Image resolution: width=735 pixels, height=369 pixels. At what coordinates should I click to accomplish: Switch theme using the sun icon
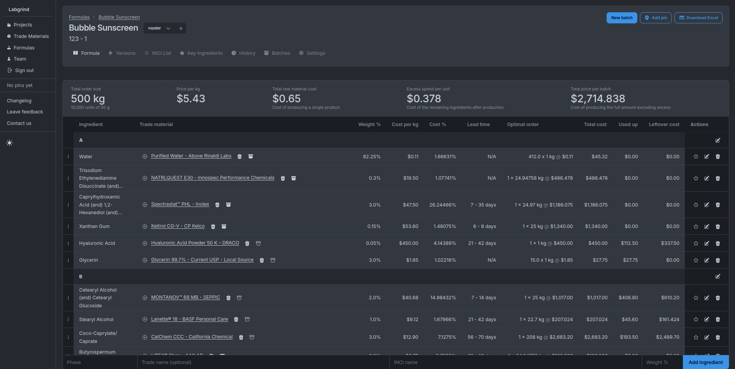point(9,143)
